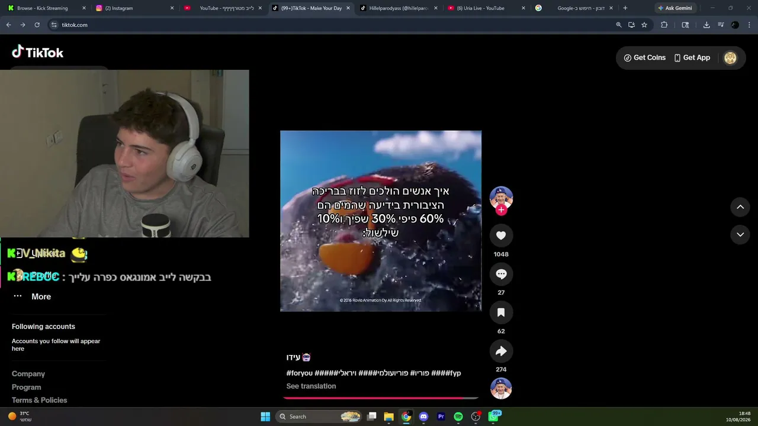758x426 pixels.
Task: Click the playing TikTok video
Action: coord(381,221)
